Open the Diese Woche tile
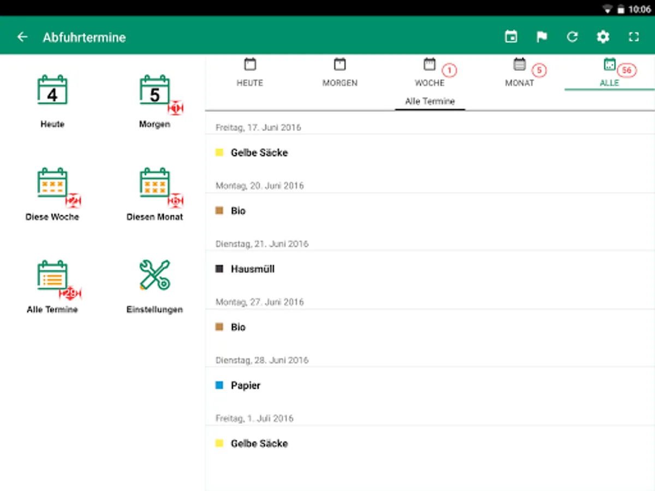Screen dimensions: 655x491 tap(52, 195)
